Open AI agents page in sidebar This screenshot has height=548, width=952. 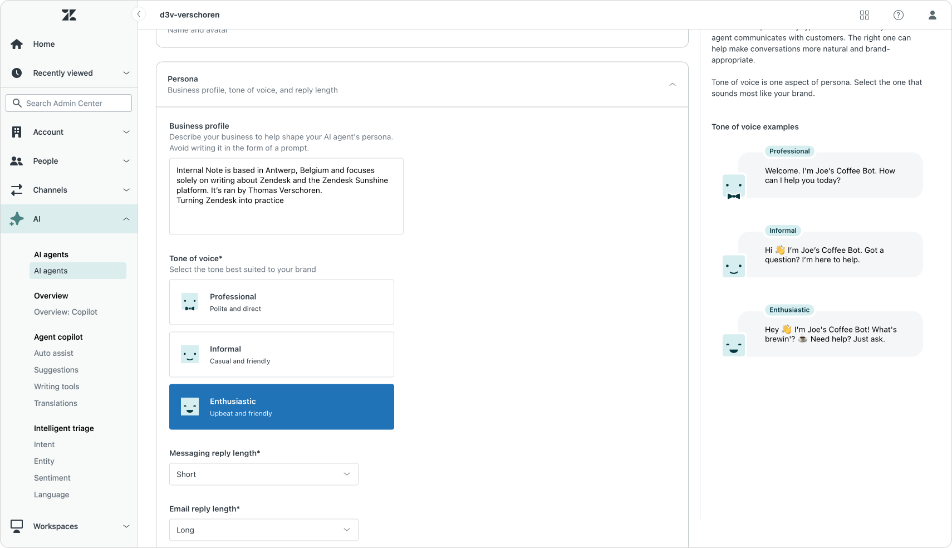[x=78, y=271]
